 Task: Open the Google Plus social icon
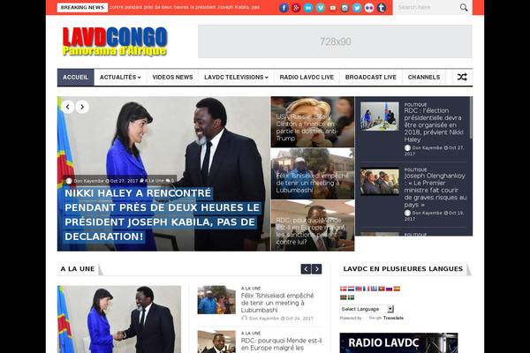(296, 7)
